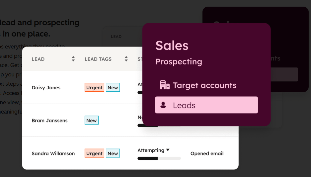
Task: Sort by the LEAD column arrows
Action: click(x=73, y=59)
